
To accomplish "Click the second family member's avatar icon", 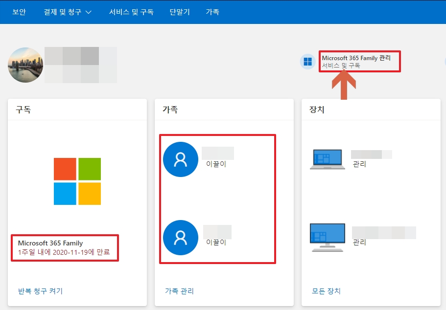I will click(x=181, y=238).
